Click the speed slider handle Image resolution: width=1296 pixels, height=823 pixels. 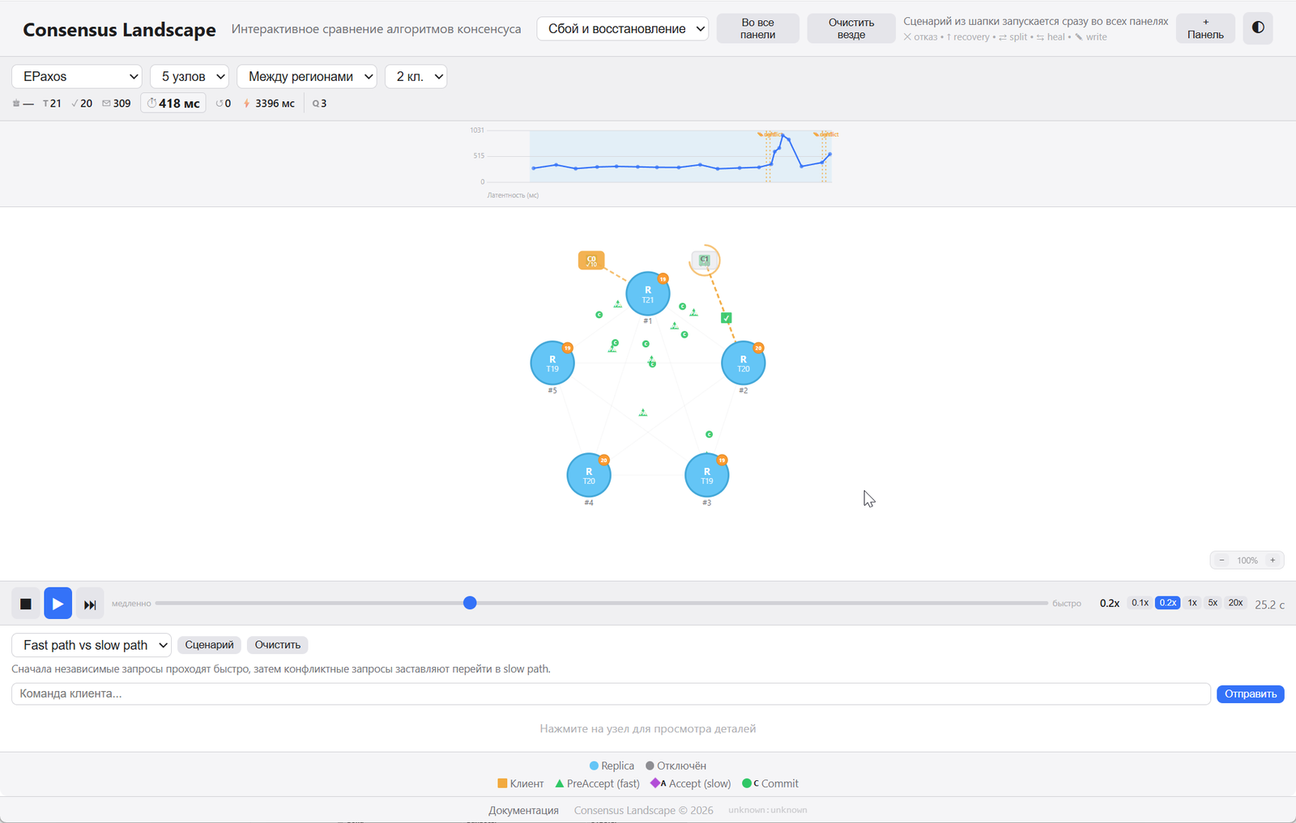[470, 603]
